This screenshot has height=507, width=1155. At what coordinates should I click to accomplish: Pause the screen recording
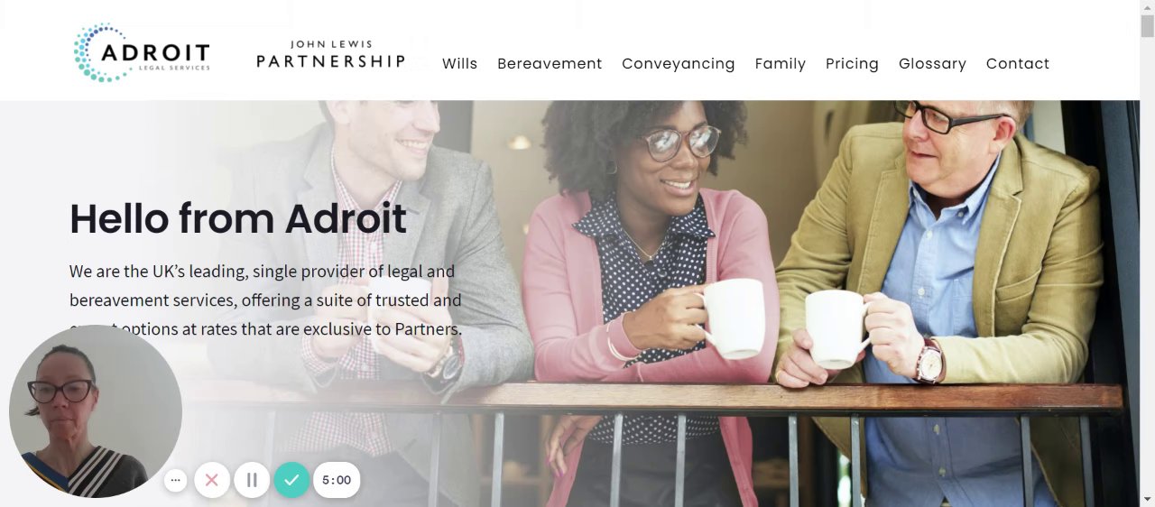tap(252, 480)
